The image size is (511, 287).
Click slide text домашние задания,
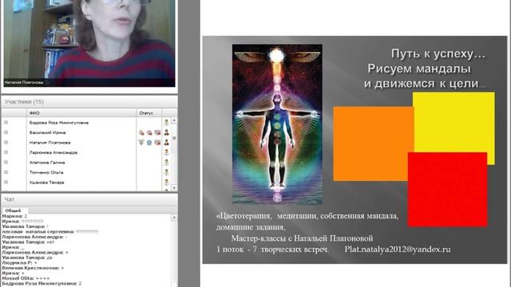(x=251, y=227)
